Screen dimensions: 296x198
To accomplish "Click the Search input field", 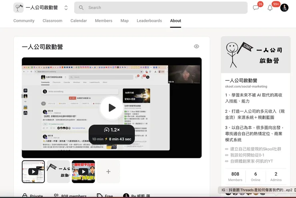I will [161, 8].
